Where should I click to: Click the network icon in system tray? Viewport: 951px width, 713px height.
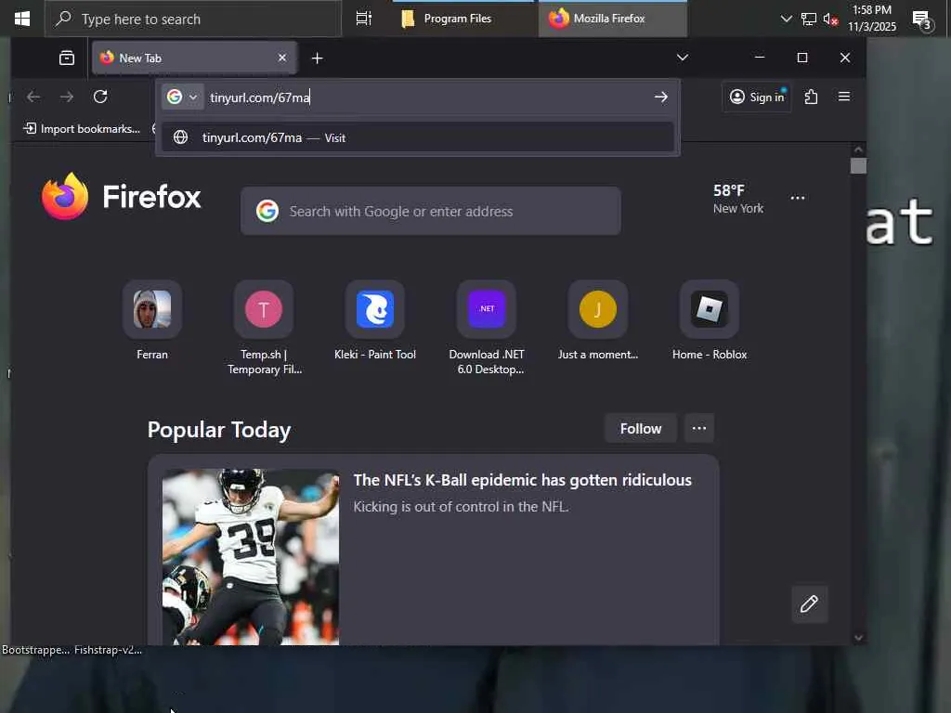809,19
